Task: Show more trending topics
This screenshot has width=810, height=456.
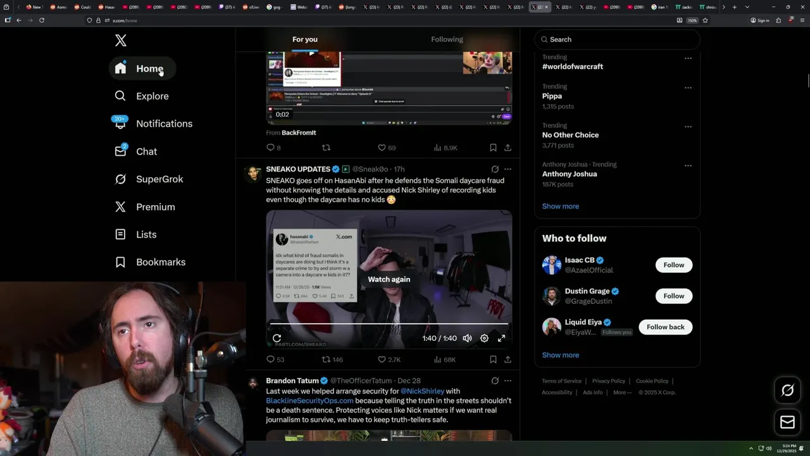Action: coord(561,206)
